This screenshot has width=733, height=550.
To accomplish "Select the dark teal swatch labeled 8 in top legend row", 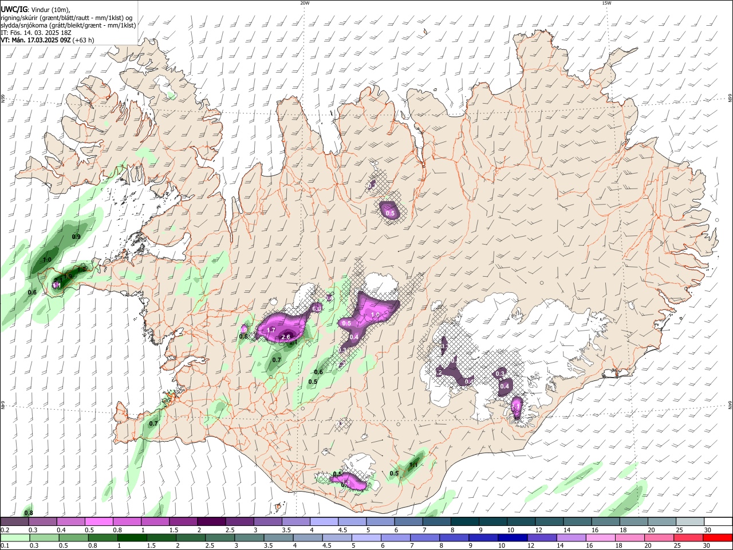I will (x=465, y=522).
